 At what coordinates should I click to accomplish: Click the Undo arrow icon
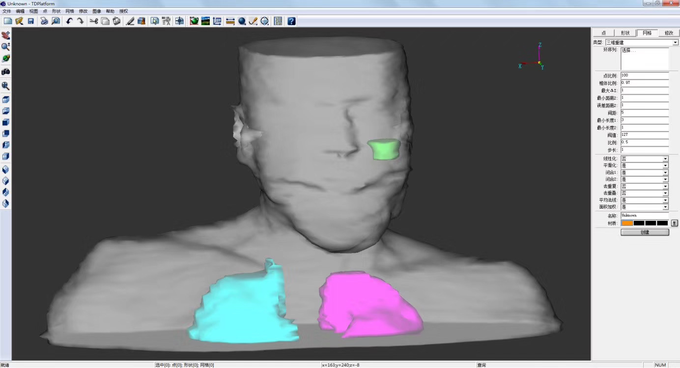(69, 21)
